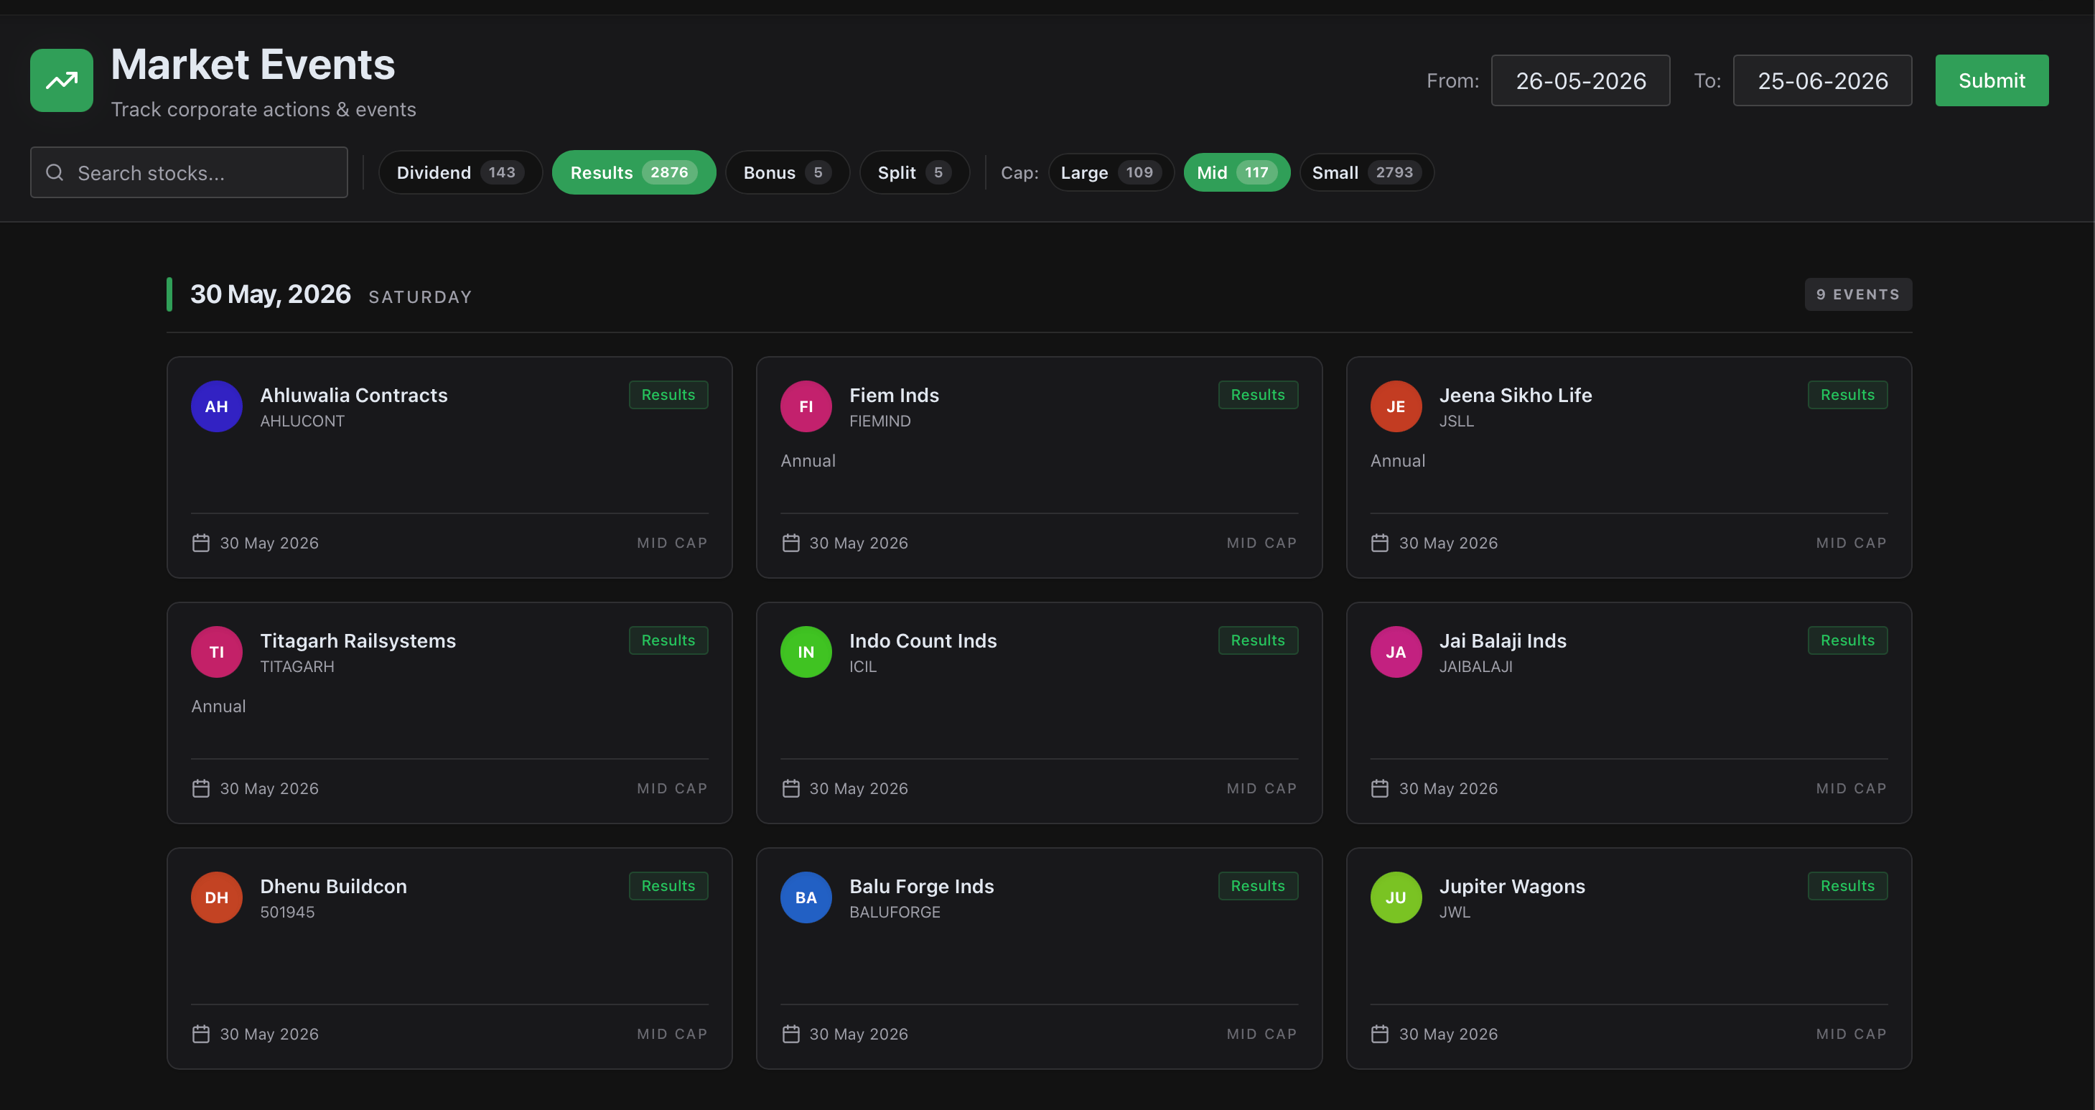Click the JU avatar for Jupiter Wagons
Image resolution: width=2095 pixels, height=1110 pixels.
tap(1396, 897)
